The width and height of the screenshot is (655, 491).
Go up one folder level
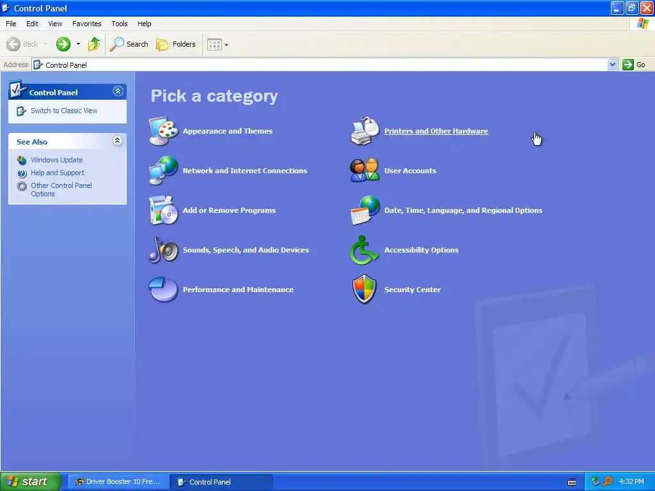(x=94, y=44)
